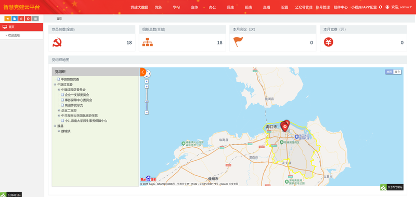This screenshot has width=416, height=197.
Task: Click the red recycle quick-access icon
Action: click(x=29, y=19)
